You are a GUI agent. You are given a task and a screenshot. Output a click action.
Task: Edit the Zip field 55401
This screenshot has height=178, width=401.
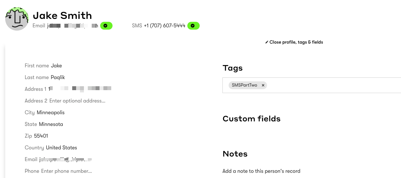tap(41, 136)
